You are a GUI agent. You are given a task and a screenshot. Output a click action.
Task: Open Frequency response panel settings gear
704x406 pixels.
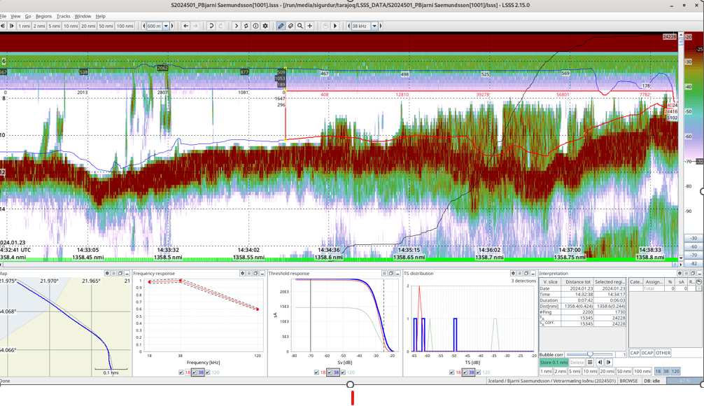pyautogui.click(x=242, y=274)
